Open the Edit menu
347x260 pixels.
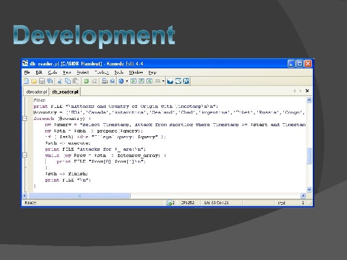pos(39,72)
